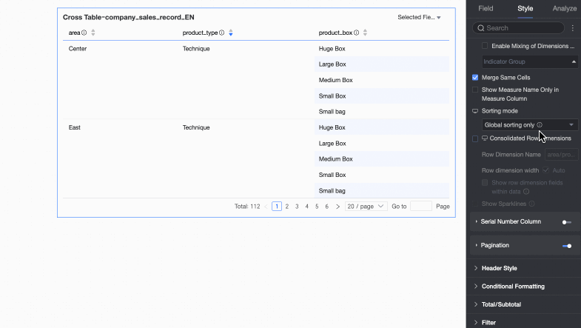Click the info icon beside Global sorting only

[540, 125]
